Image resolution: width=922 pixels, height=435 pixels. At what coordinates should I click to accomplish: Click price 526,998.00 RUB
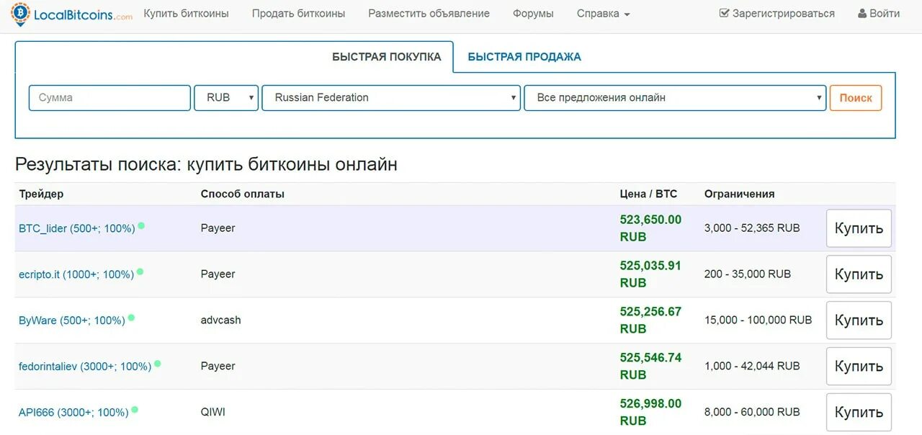(650, 413)
